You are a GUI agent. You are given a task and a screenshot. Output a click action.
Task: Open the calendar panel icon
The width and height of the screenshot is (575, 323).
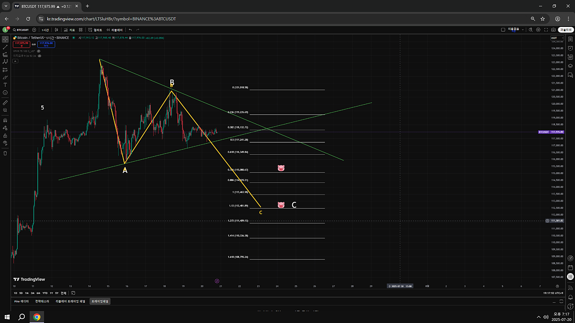[x=570, y=268]
